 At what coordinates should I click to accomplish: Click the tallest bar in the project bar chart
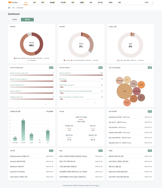(23, 131)
